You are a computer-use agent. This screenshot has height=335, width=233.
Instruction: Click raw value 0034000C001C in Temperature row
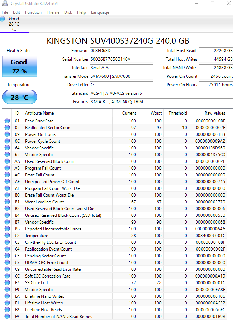[210, 235]
